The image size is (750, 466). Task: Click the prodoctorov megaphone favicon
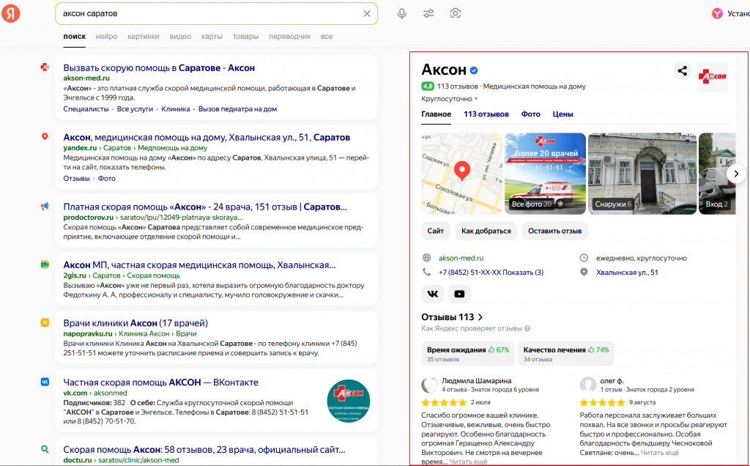pyautogui.click(x=45, y=206)
